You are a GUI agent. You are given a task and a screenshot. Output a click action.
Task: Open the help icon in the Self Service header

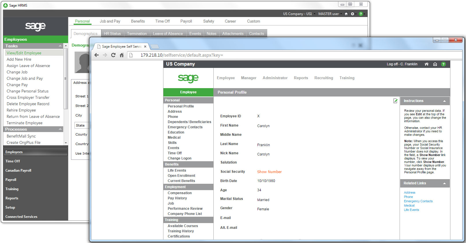443,64
